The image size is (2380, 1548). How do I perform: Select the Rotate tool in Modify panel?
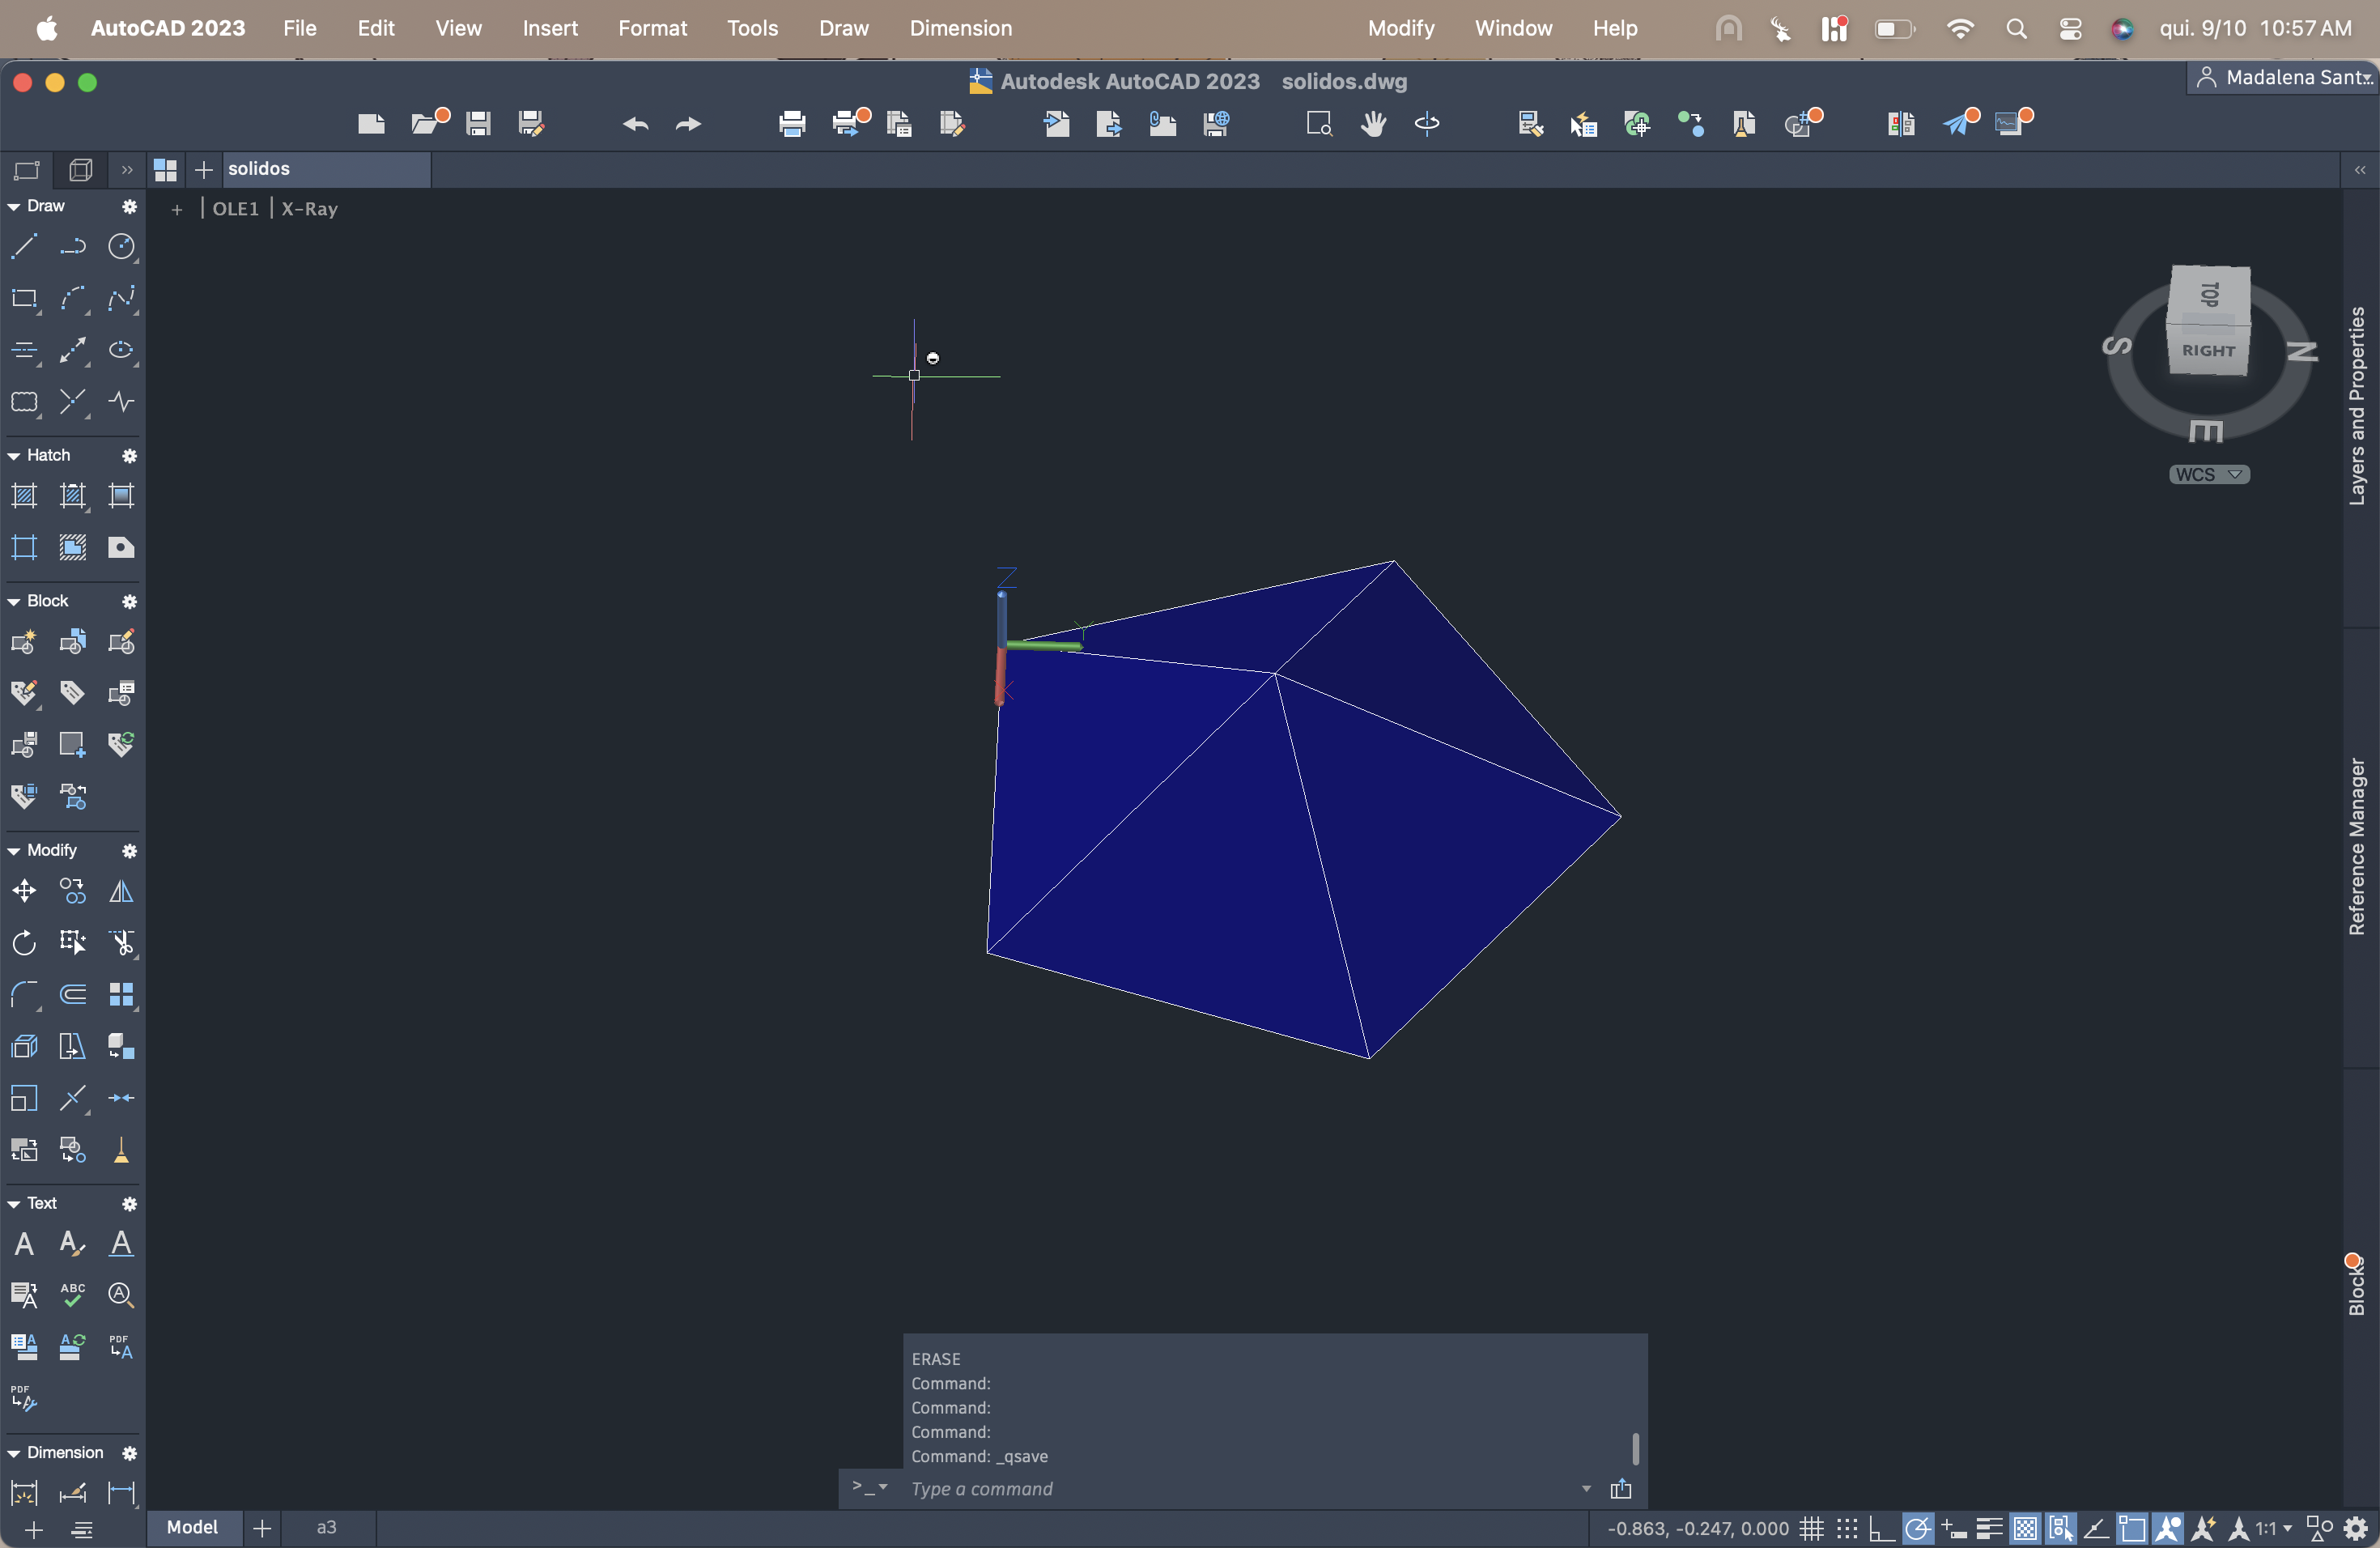coord(24,942)
